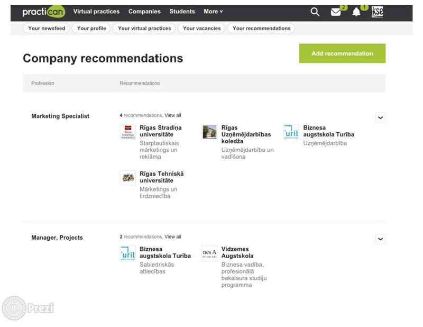This screenshot has height=327, width=423.
Task: Open the Companies menu item
Action: pyautogui.click(x=144, y=11)
